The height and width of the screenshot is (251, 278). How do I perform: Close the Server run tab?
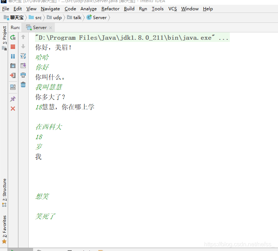50,28
